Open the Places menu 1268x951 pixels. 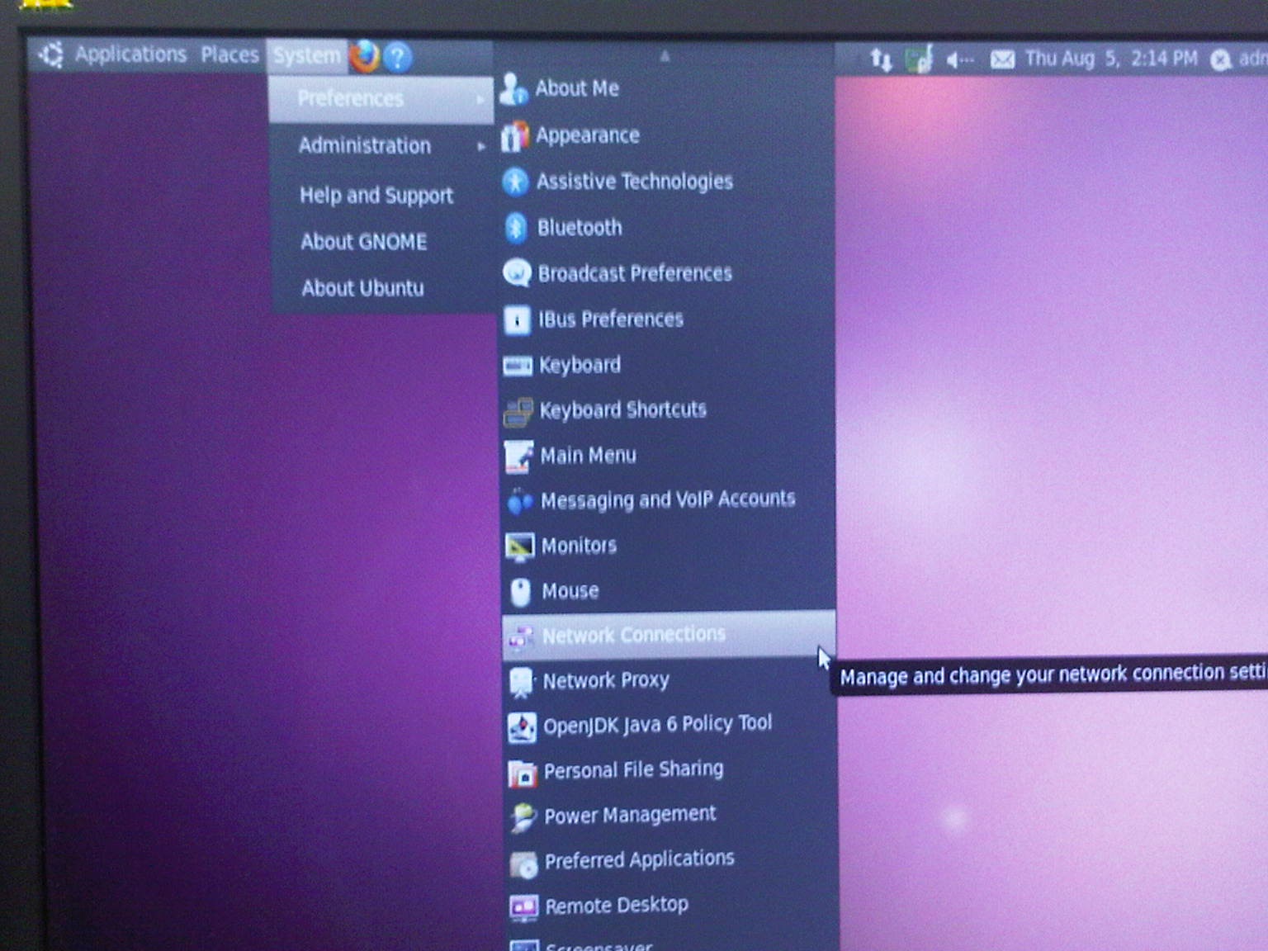pos(229,55)
